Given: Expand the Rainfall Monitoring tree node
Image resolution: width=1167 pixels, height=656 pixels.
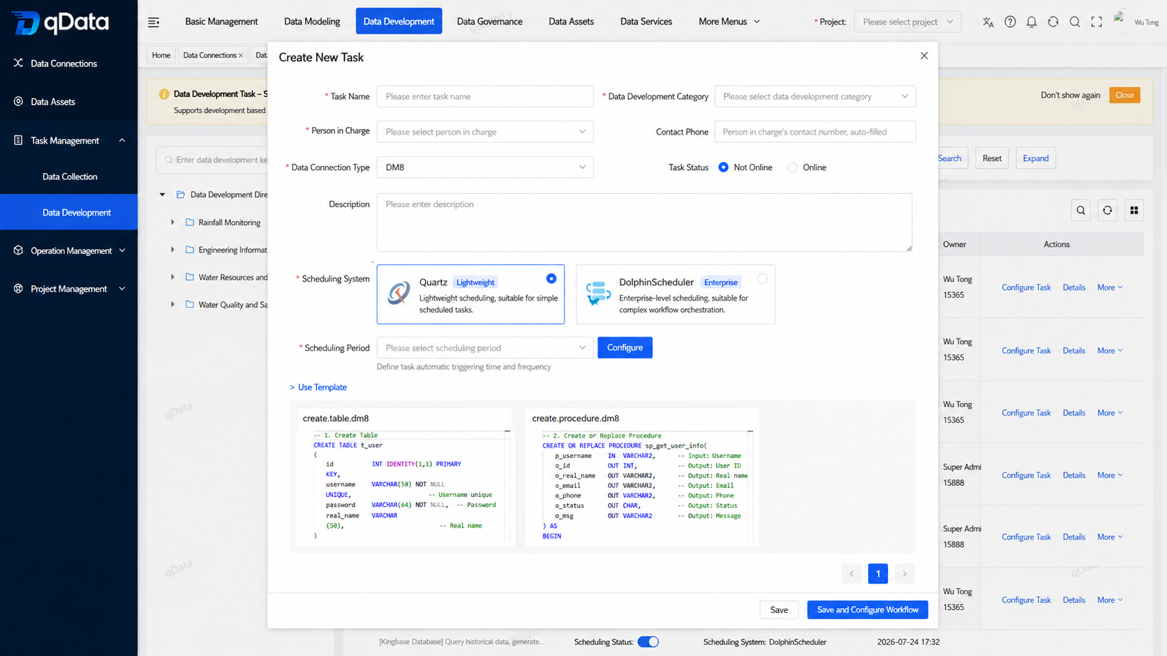Looking at the screenshot, I should coord(172,222).
